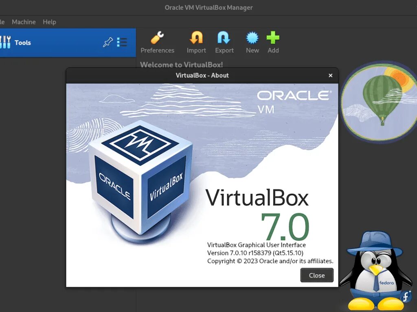Create a new VM with the New icon
417x312 pixels.
pyautogui.click(x=252, y=38)
